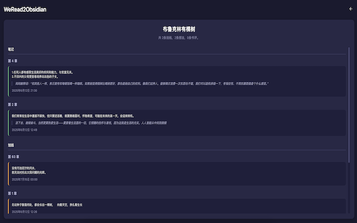Select the chapter 1 highlight card
The height and width of the screenshot is (223, 357).
[x=176, y=206]
